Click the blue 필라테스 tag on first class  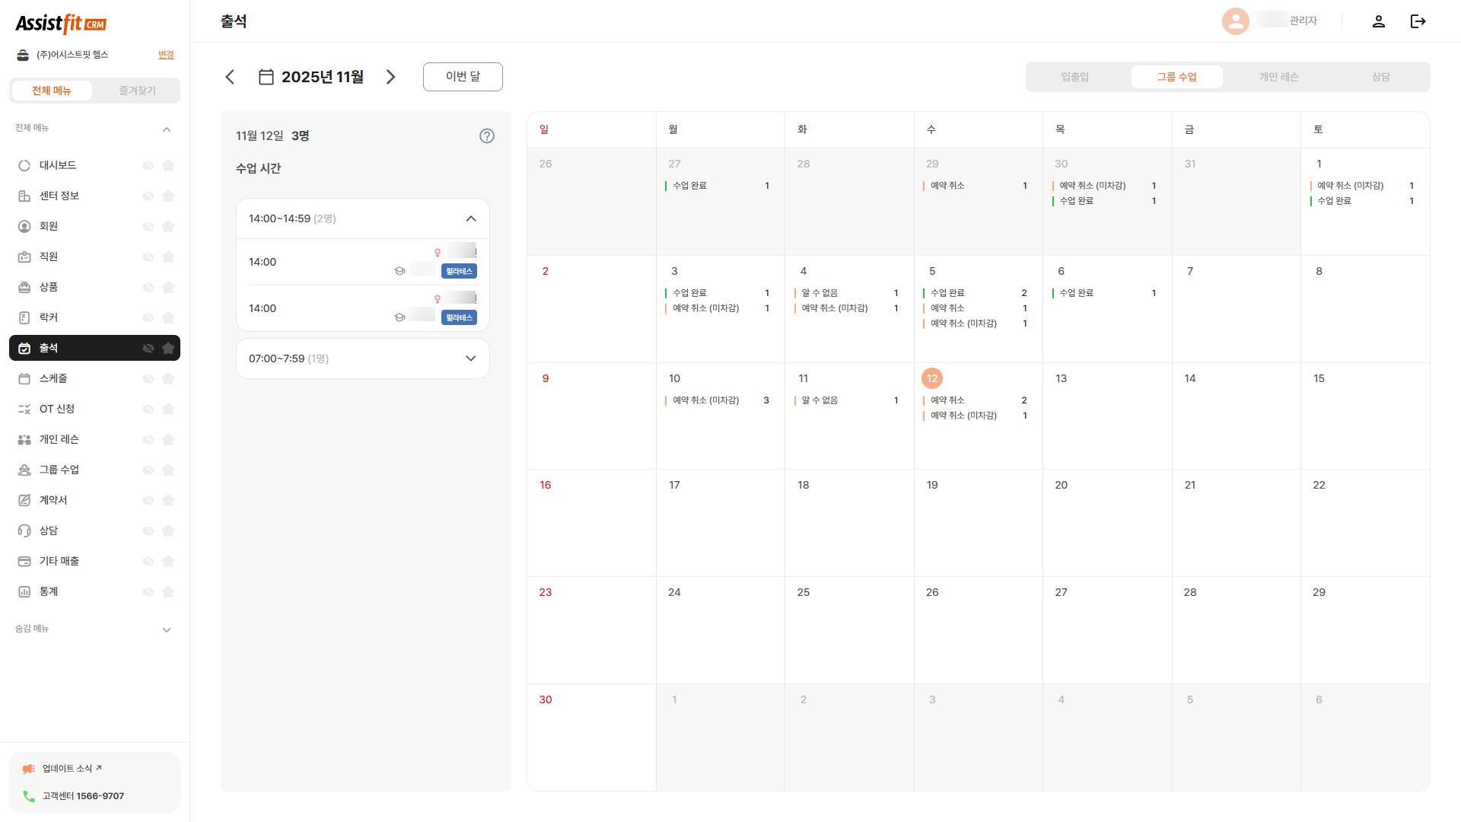click(x=459, y=271)
